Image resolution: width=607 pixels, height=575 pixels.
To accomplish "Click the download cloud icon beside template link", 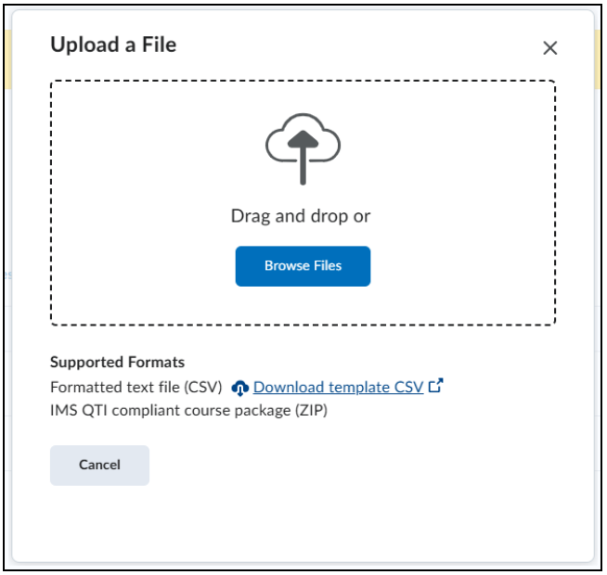I will (240, 388).
